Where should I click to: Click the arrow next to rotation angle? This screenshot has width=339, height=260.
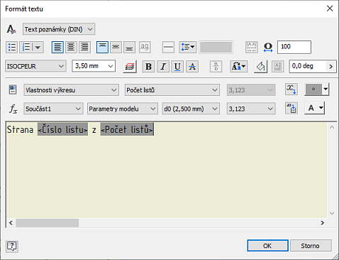331,66
